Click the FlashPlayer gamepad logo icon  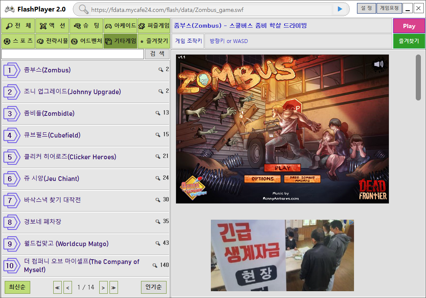pyautogui.click(x=9, y=9)
